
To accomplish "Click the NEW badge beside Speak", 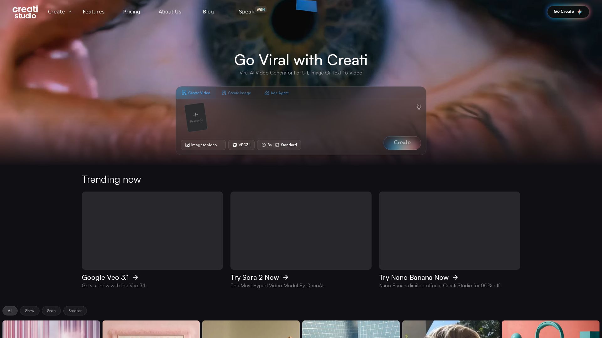I will pos(261,9).
